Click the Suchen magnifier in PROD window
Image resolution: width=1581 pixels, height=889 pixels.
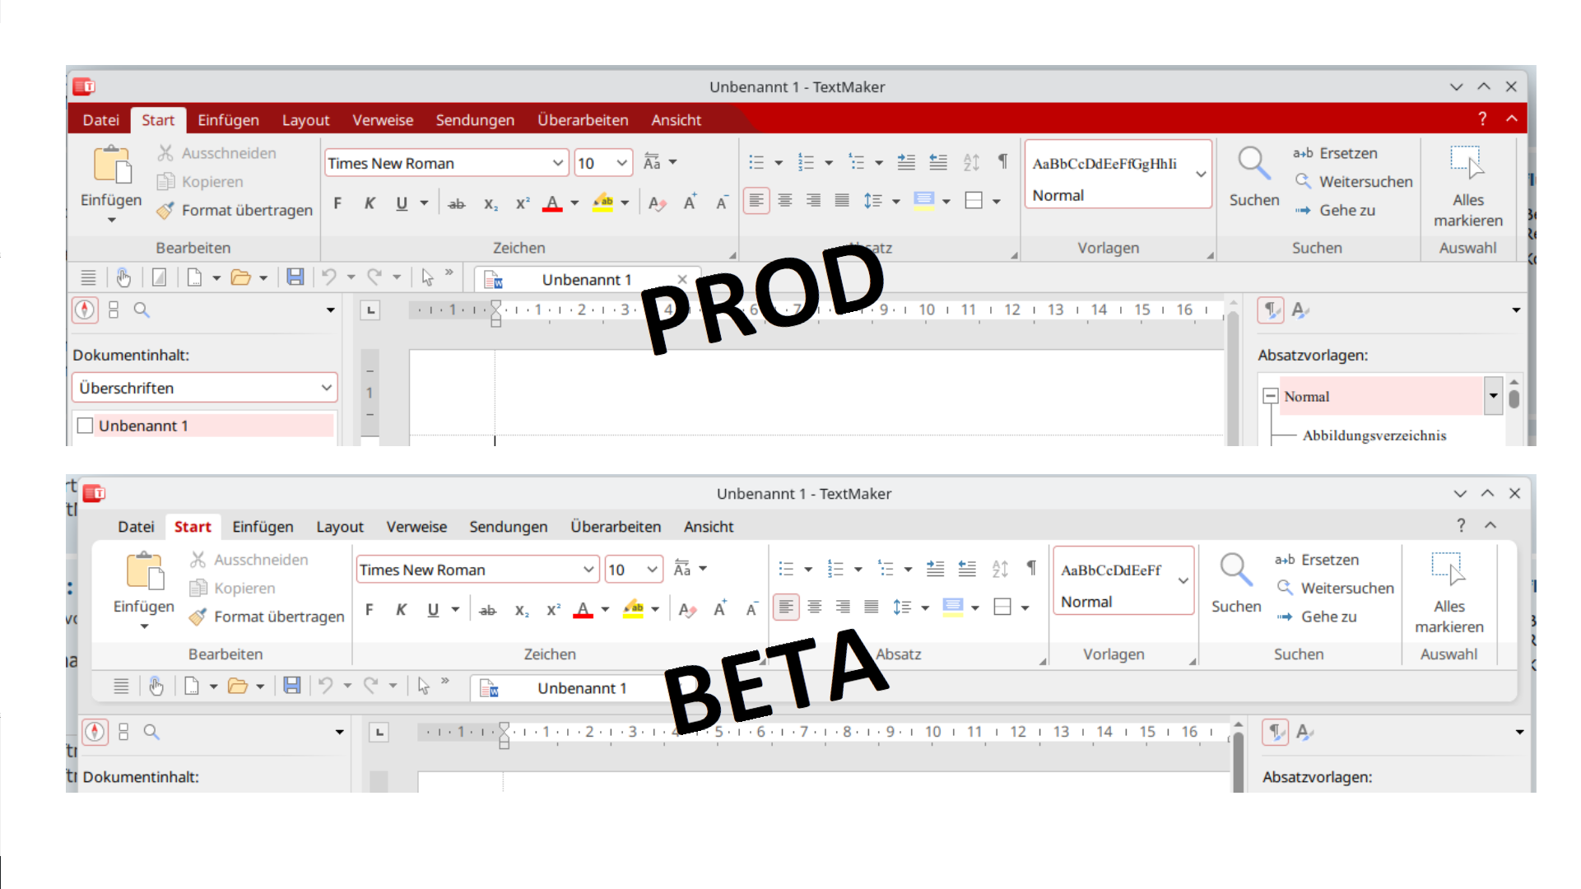pyautogui.click(x=1254, y=163)
